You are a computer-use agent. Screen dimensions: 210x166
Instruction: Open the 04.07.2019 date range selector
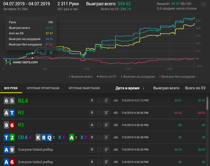coord(26,4)
